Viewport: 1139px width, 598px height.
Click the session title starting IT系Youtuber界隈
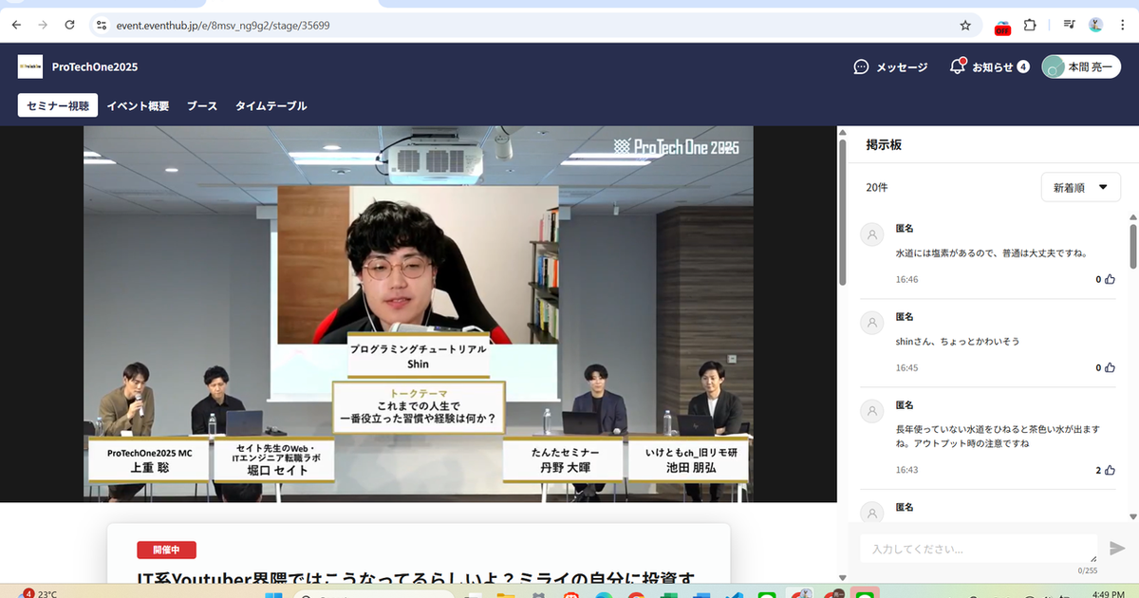click(417, 577)
